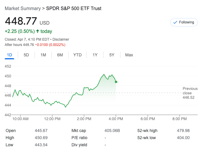
Task: Open the Disclaimer link
Action: pos(61,39)
